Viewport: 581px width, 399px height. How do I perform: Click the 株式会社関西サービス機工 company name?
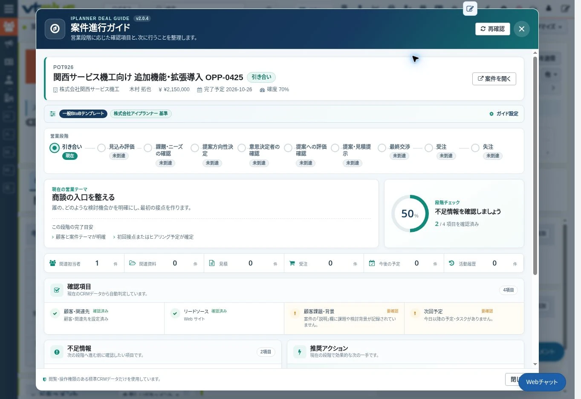[90, 90]
